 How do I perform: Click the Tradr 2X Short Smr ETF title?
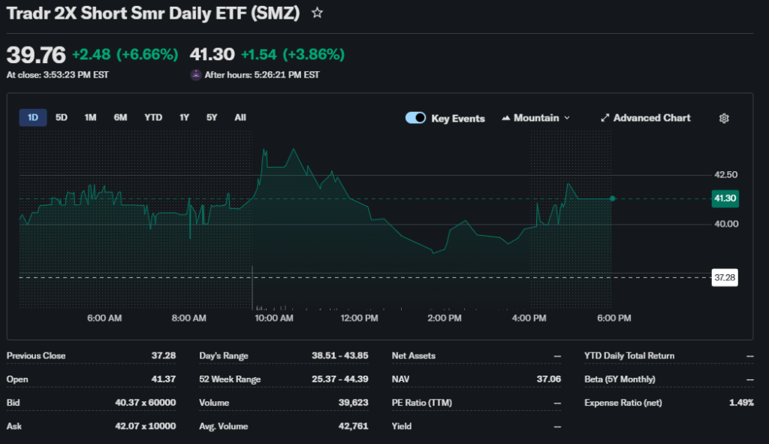(x=155, y=13)
